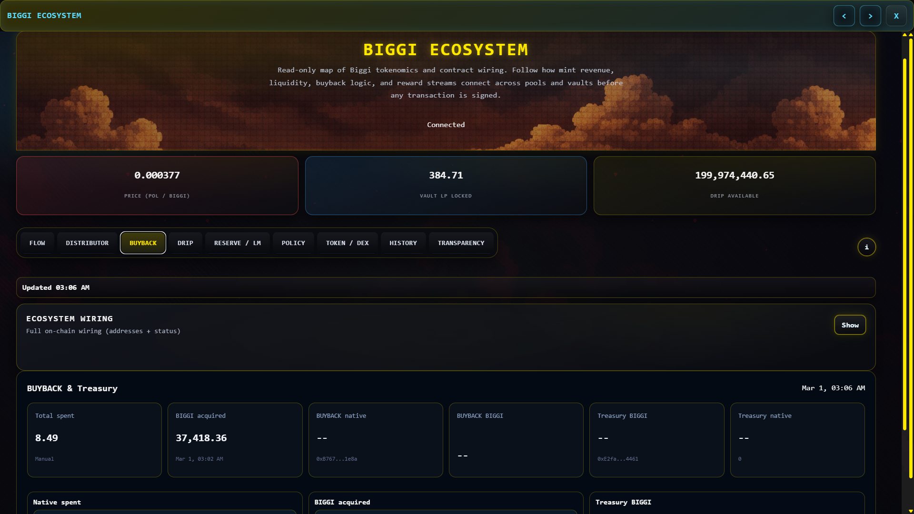Select the Price (POL / BIGGI) card

coord(157,185)
